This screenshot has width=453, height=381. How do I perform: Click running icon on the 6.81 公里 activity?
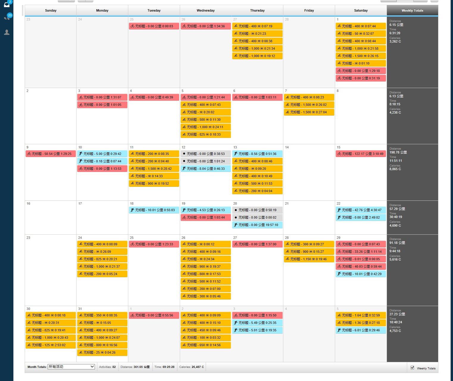pos(339,330)
